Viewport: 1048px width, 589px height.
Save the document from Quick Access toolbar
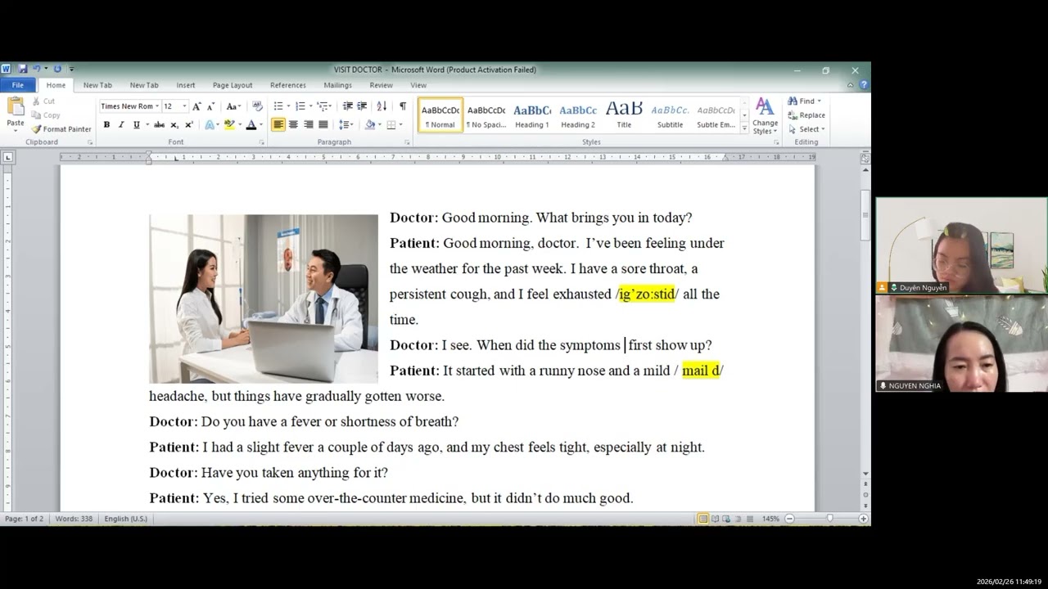(x=23, y=70)
